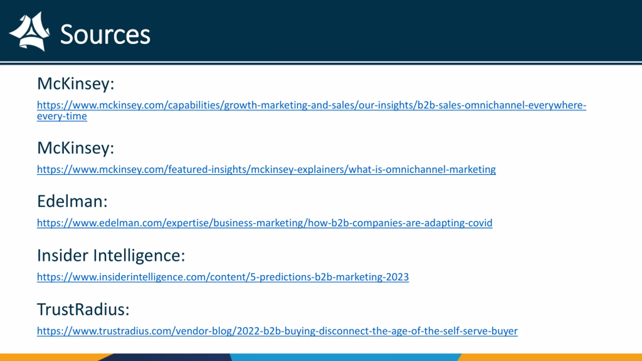Select the 'Sources' slide title
This screenshot has width=642, height=361.
(105, 34)
